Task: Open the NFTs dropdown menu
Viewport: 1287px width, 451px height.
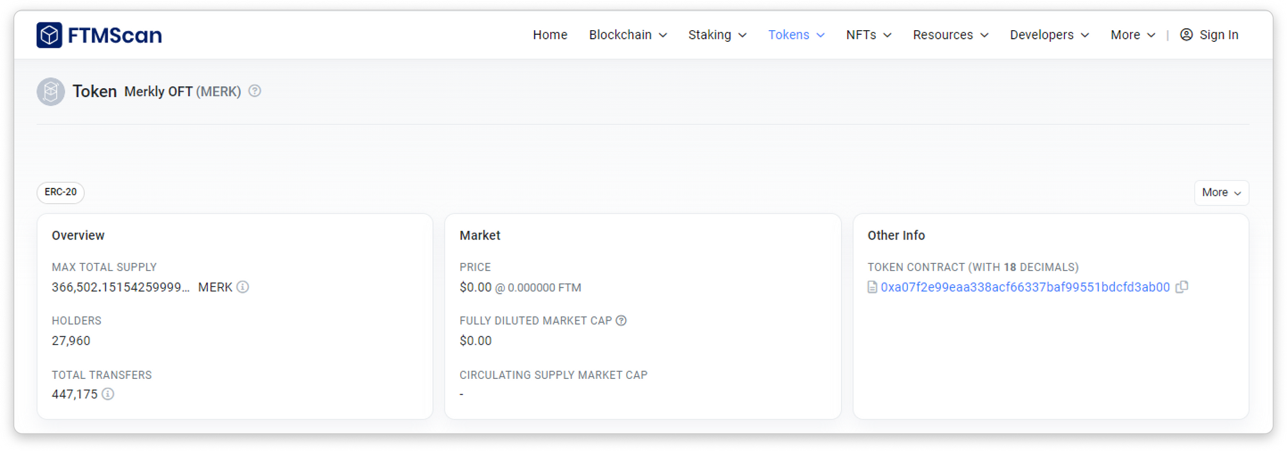Action: pyautogui.click(x=869, y=35)
